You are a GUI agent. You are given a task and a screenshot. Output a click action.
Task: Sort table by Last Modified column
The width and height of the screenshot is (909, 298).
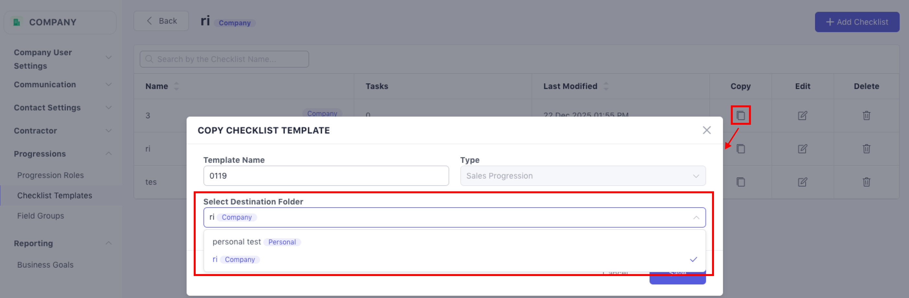605,86
